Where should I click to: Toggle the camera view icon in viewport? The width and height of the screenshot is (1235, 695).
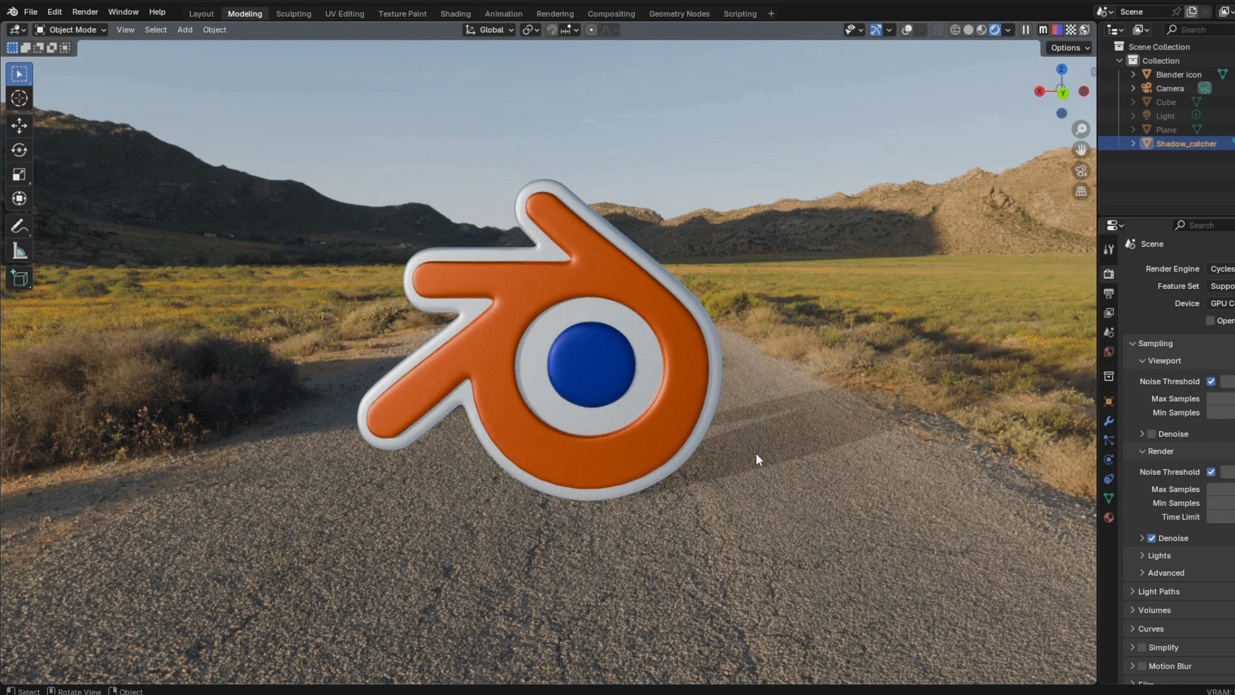pyautogui.click(x=1081, y=171)
